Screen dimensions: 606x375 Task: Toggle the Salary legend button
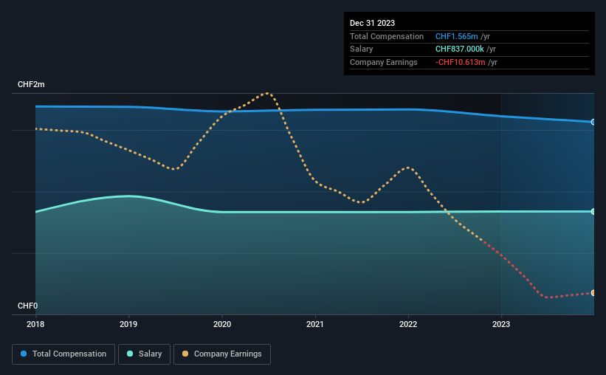[144, 354]
